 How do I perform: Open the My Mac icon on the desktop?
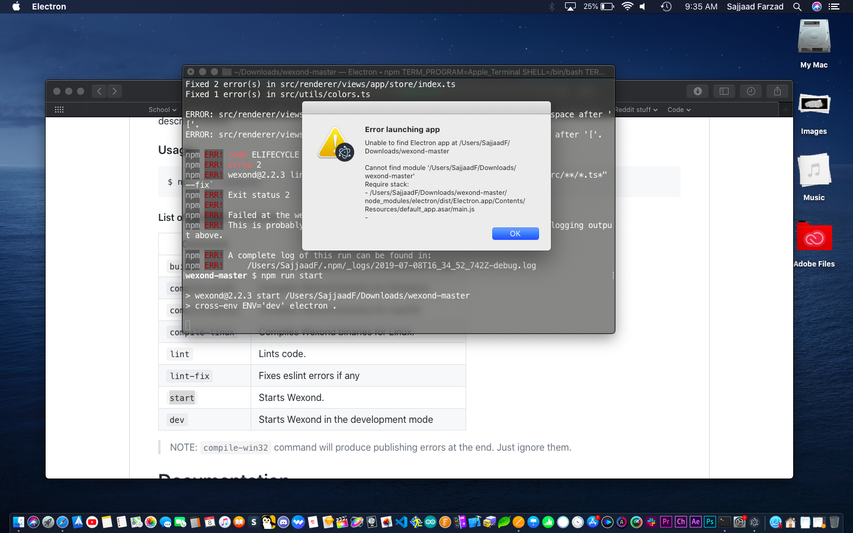click(814, 36)
